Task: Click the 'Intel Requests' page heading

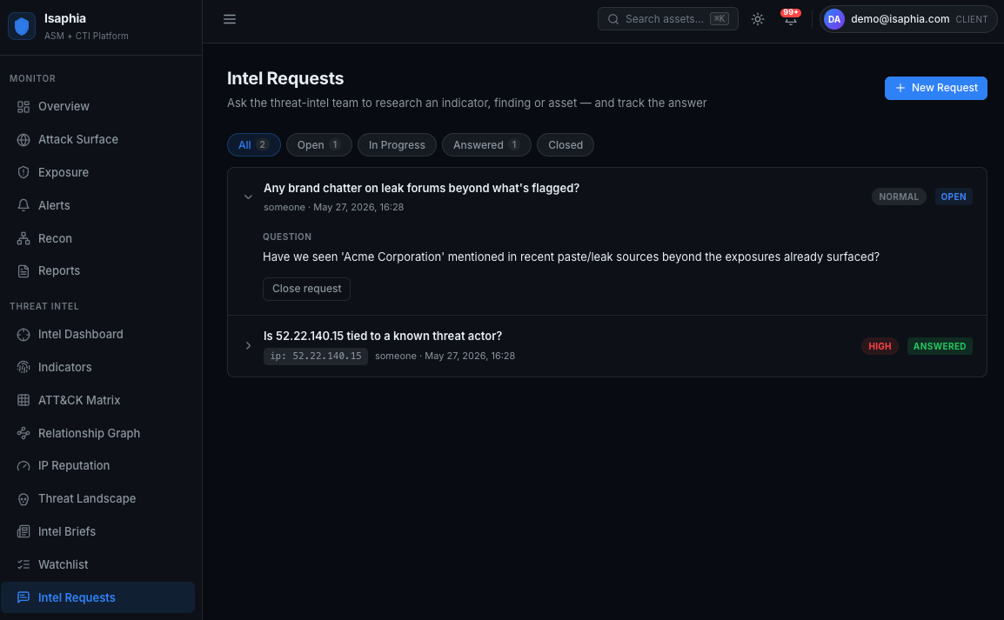Action: click(x=285, y=79)
